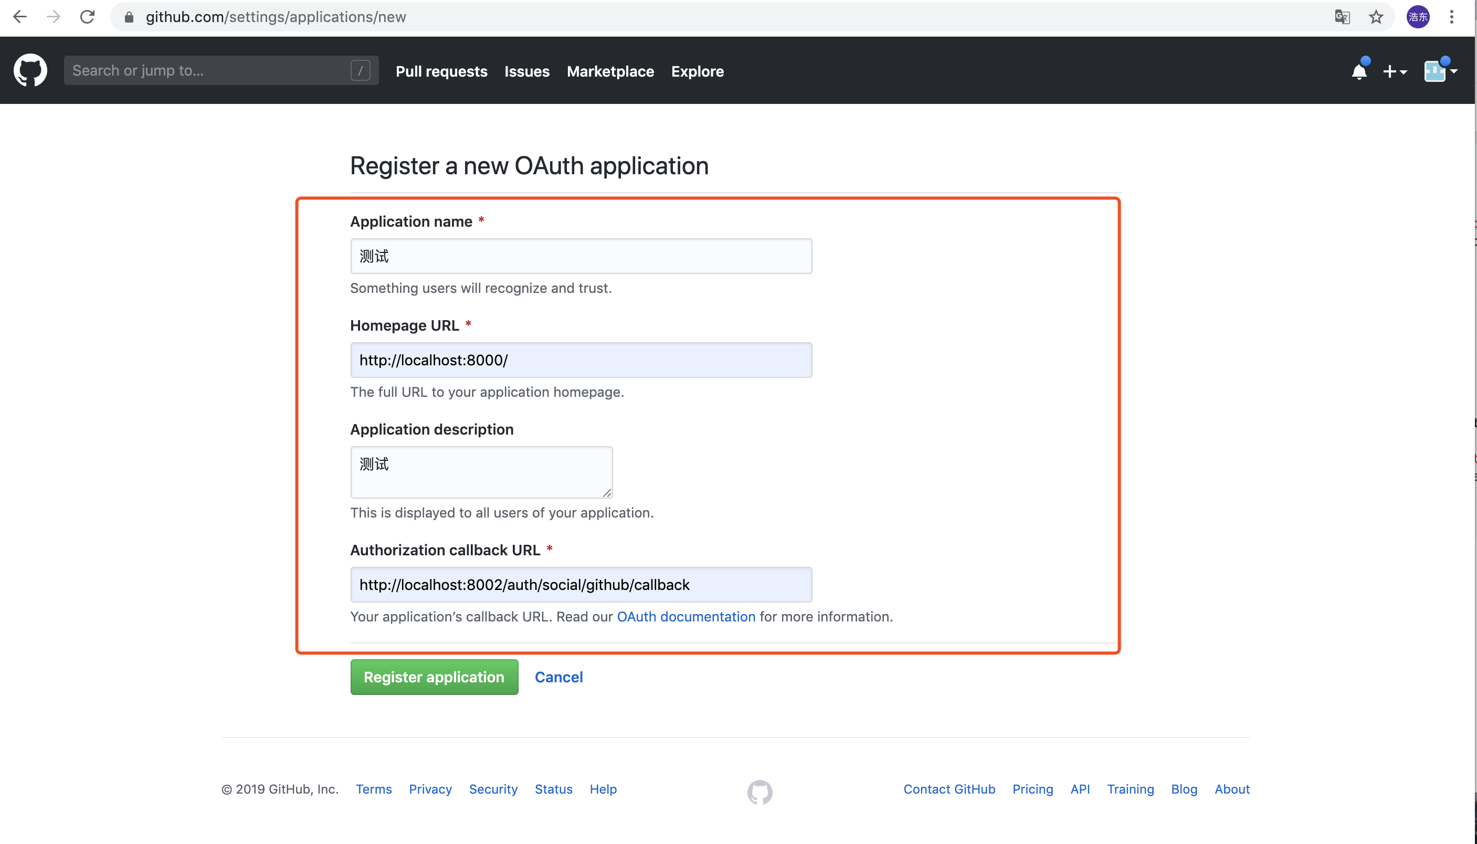This screenshot has width=1477, height=844.
Task: Click the Authorization callback URL field
Action: 581,584
